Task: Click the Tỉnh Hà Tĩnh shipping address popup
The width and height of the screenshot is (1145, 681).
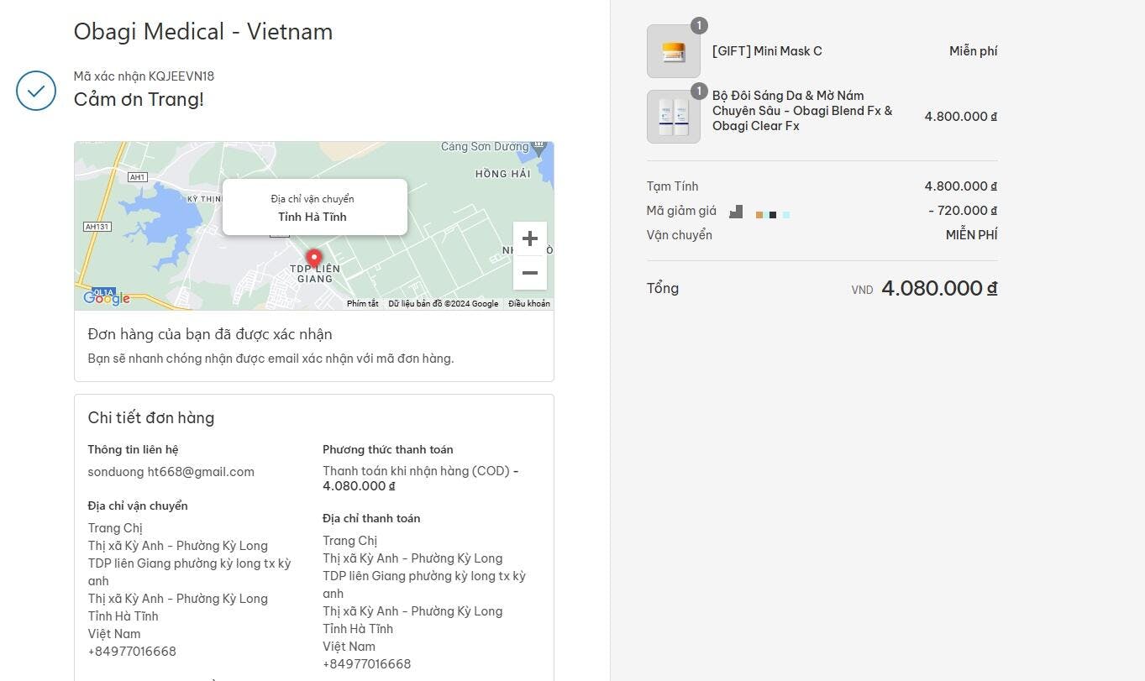Action: pos(314,207)
